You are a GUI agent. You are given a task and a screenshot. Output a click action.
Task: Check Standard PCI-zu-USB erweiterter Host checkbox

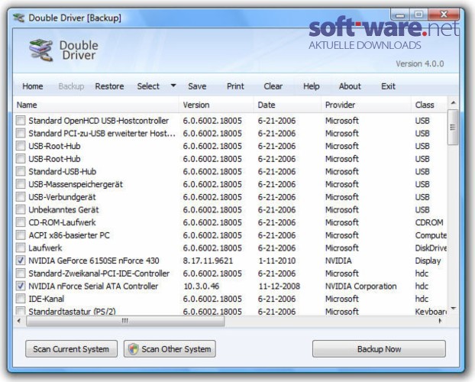click(x=21, y=133)
